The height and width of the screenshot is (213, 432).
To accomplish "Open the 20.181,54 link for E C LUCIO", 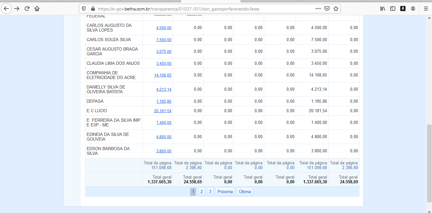I will 163,111.
